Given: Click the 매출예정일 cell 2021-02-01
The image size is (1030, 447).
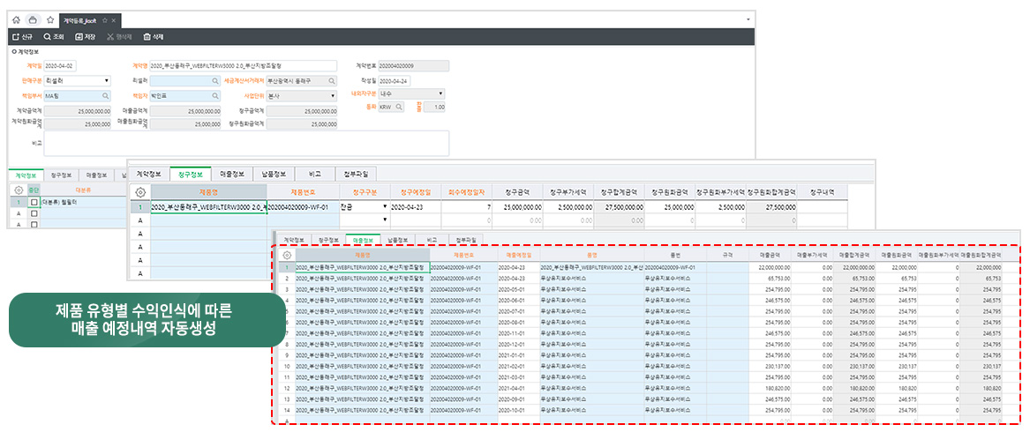Looking at the screenshot, I should click(518, 366).
